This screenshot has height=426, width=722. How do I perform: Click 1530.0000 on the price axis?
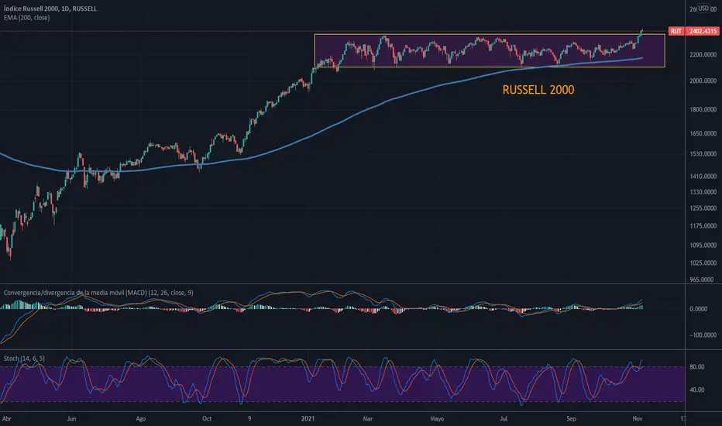coord(703,154)
